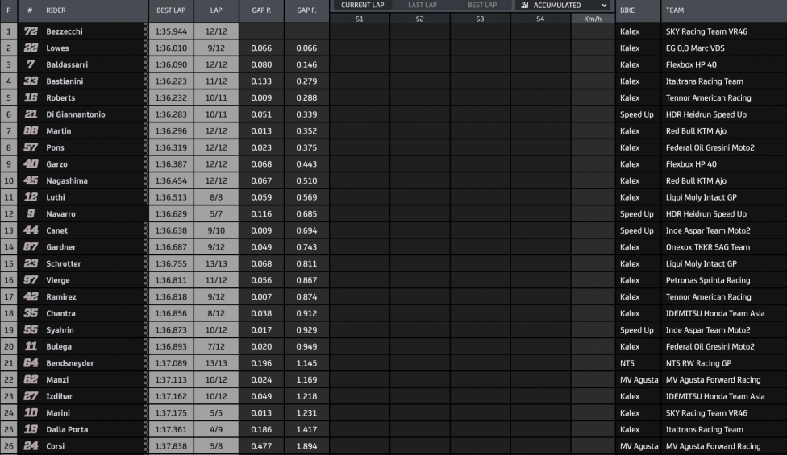
Task: Click team name Onexox TKKR SAG Team
Action: [708, 246]
